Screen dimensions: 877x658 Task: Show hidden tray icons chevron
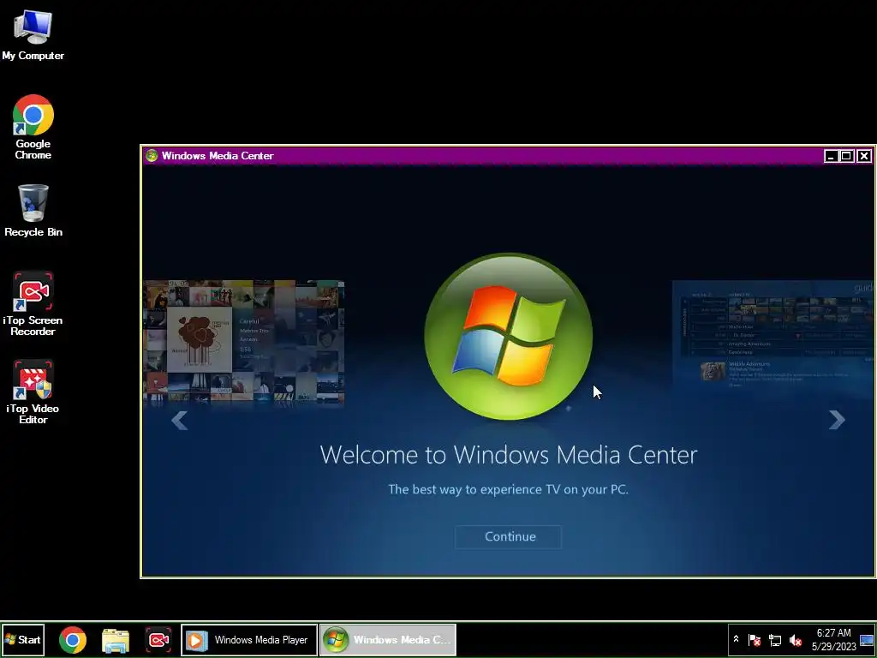click(x=736, y=639)
